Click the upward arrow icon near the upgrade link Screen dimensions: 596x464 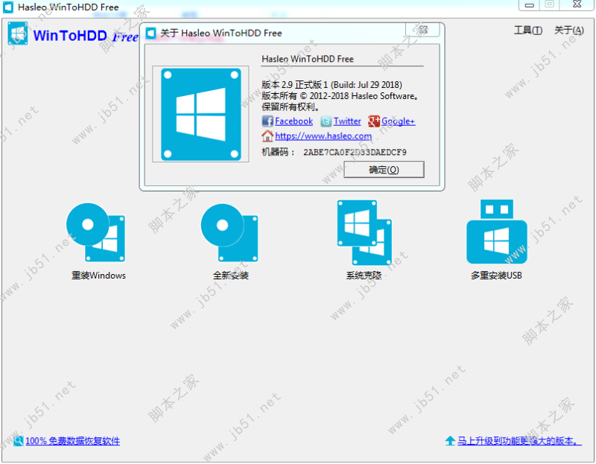point(451,442)
